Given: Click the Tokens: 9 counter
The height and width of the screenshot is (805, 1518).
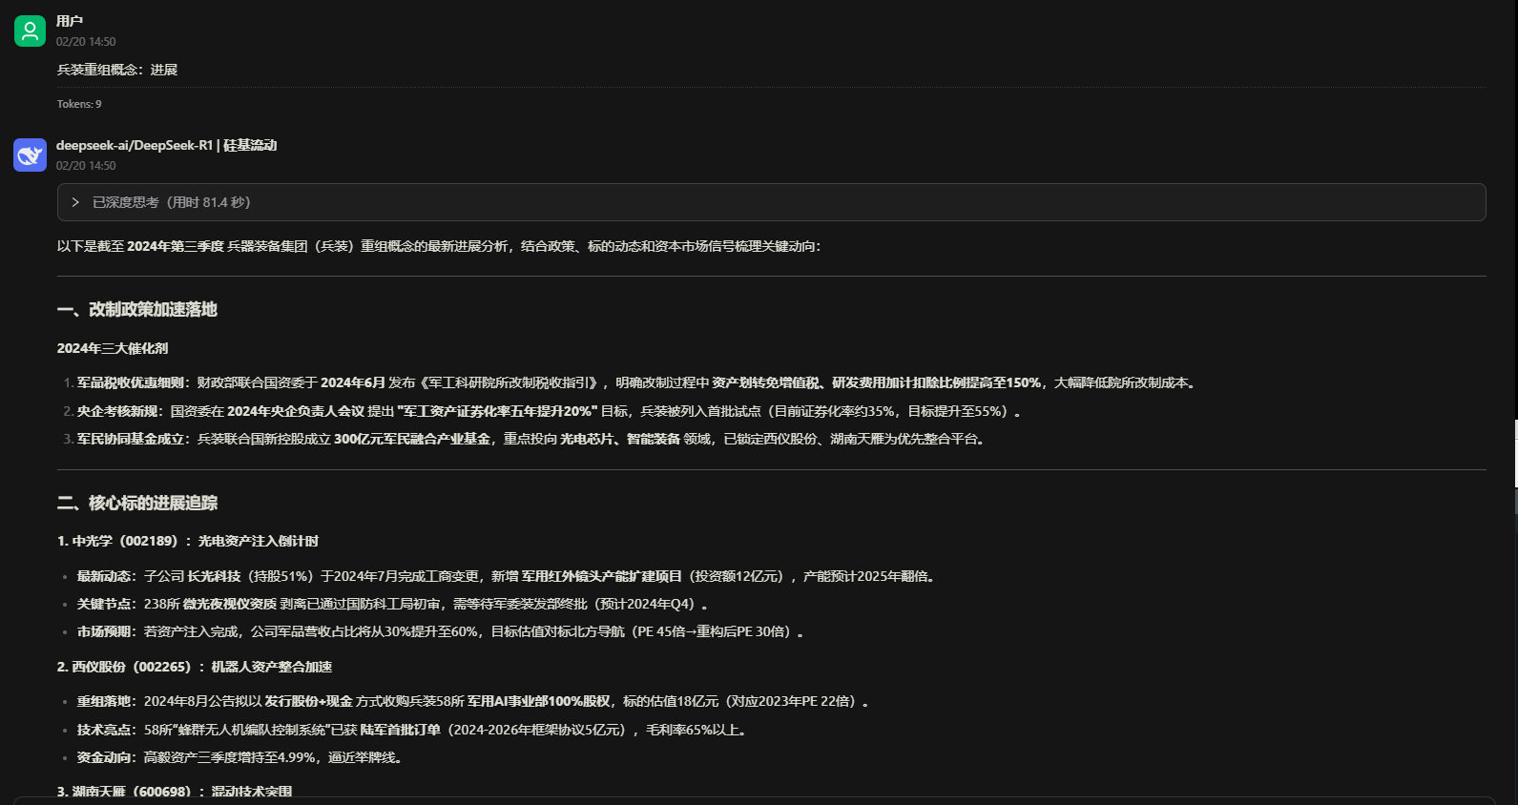Looking at the screenshot, I should [x=79, y=104].
